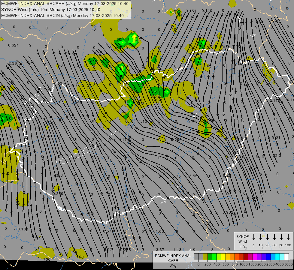Click the 0.982 value on the map
The width and height of the screenshot is (294, 270).
tap(228, 212)
